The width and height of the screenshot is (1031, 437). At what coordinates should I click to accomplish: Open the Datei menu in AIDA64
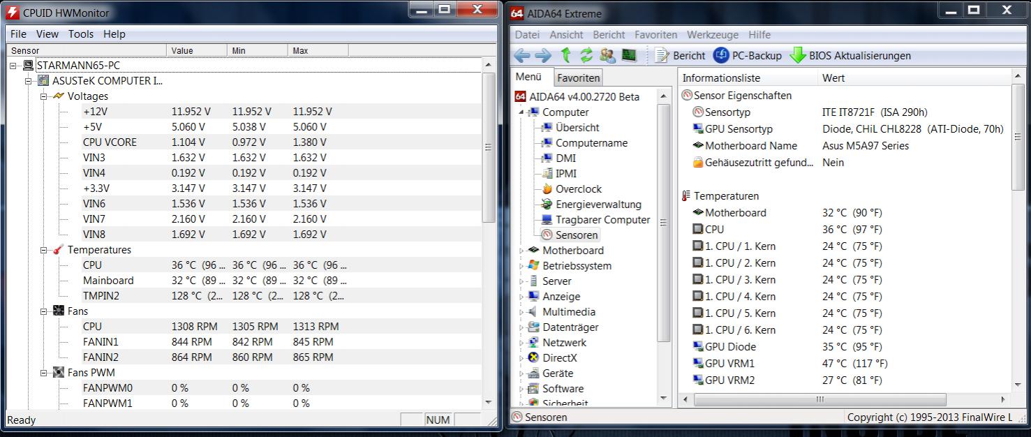pos(527,34)
